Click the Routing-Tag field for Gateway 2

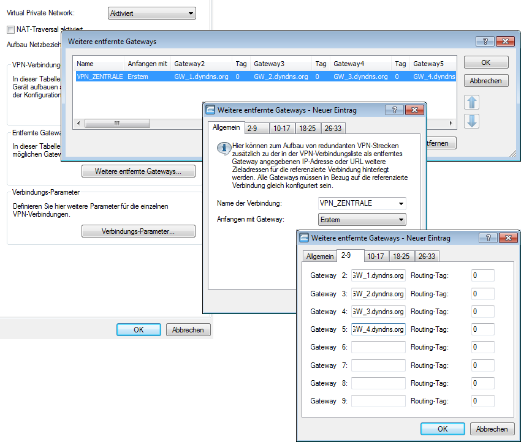click(482, 275)
